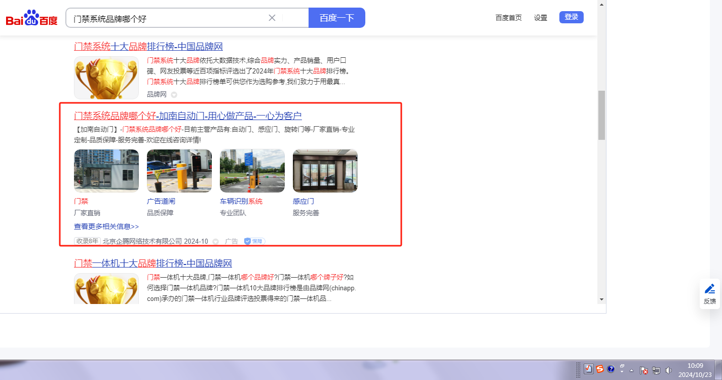The image size is (722, 380).
Task: Click 品质保障 caption under 广告道闸
Action: 160,213
